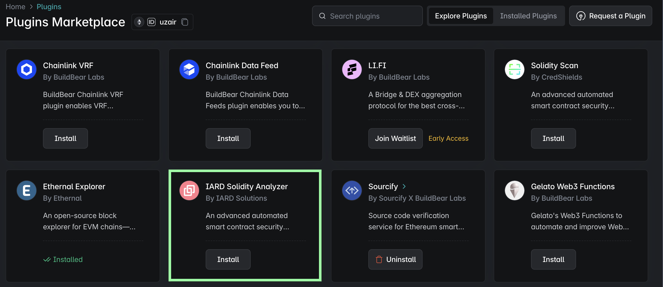Join the LI.FI waitlist
Image resolution: width=663 pixels, height=287 pixels.
[x=395, y=138]
